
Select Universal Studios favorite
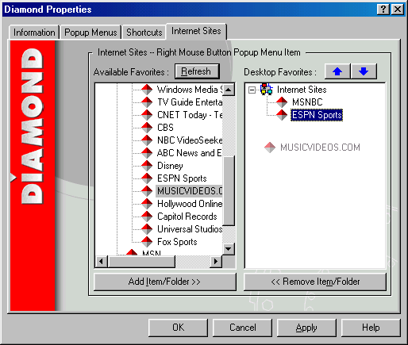point(190,229)
